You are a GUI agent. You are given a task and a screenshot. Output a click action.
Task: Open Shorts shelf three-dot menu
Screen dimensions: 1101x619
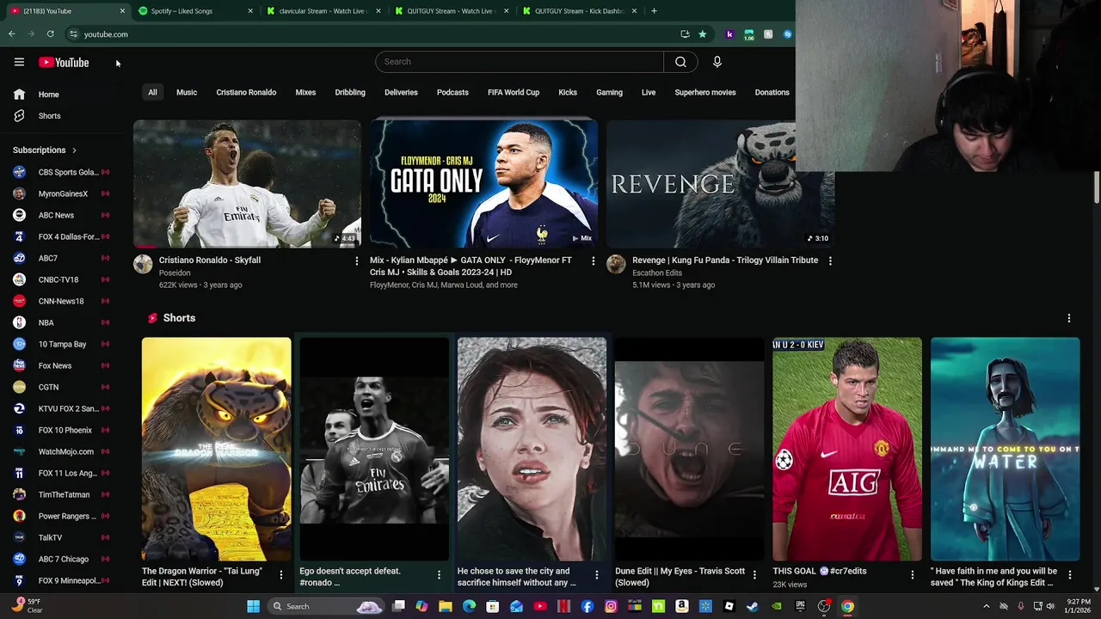click(1069, 318)
